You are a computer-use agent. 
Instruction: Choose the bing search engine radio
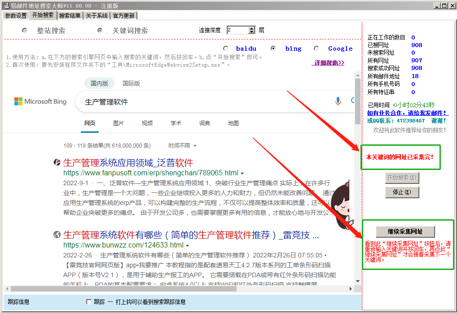(x=273, y=48)
